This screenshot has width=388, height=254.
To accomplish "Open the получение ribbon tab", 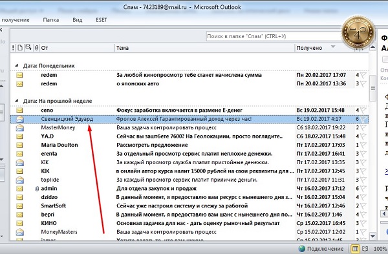I will pos(16,20).
